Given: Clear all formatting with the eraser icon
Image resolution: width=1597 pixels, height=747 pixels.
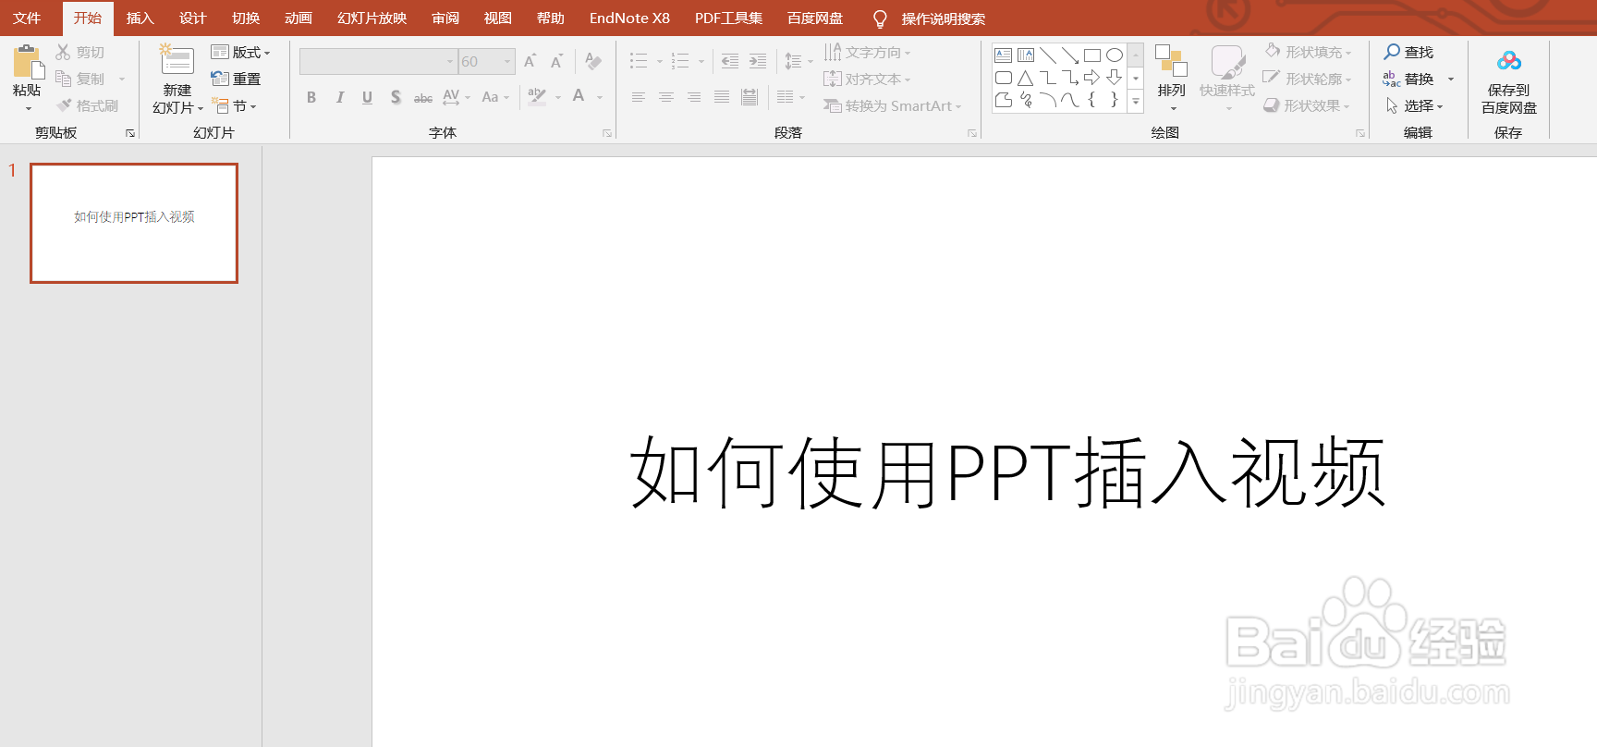Looking at the screenshot, I should pos(593,61).
